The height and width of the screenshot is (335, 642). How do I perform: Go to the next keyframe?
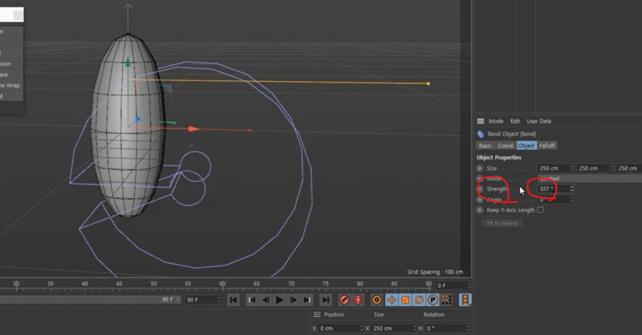[307, 300]
